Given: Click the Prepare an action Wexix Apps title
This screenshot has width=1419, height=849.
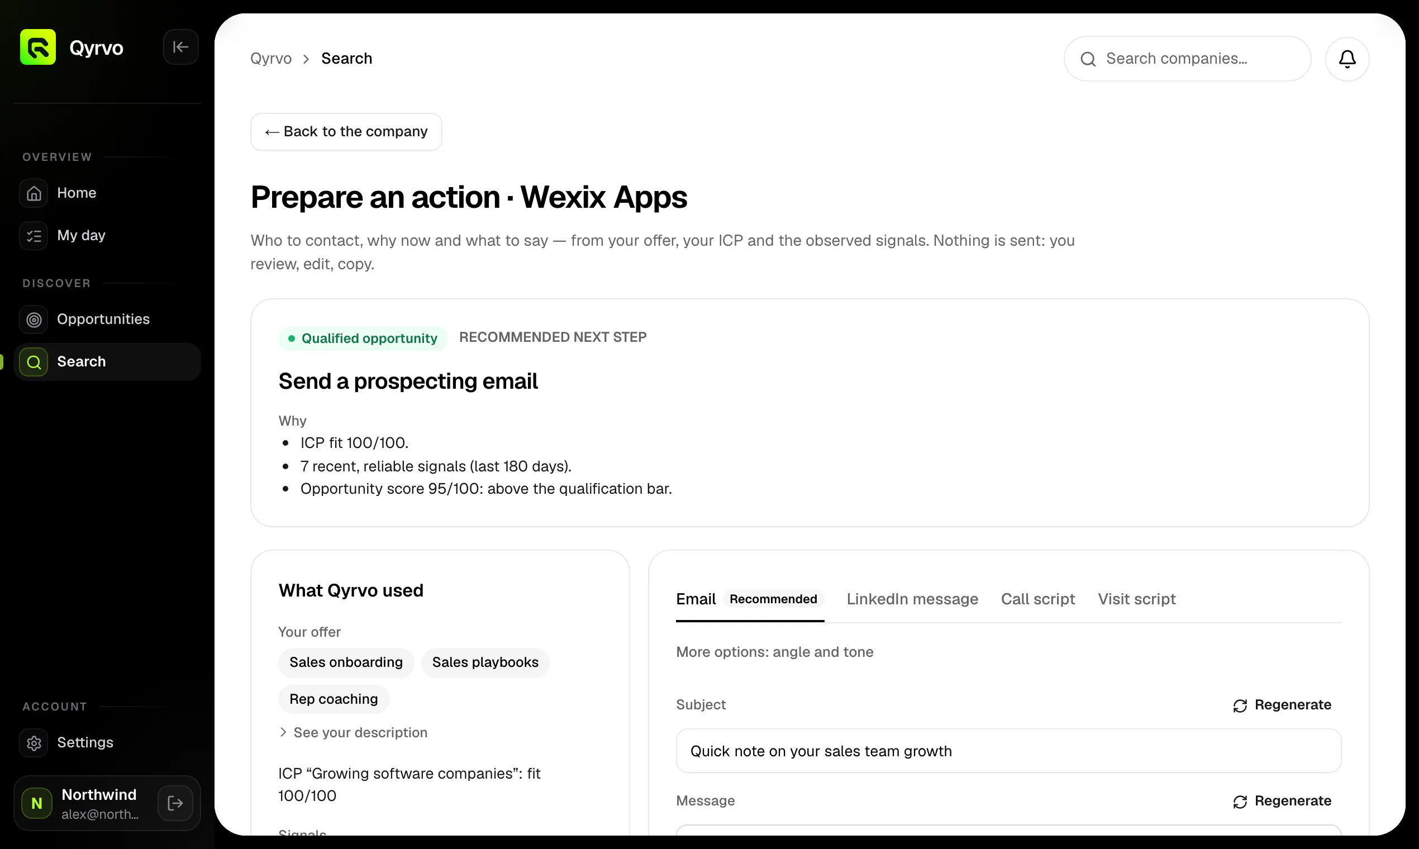Looking at the screenshot, I should click(x=469, y=197).
